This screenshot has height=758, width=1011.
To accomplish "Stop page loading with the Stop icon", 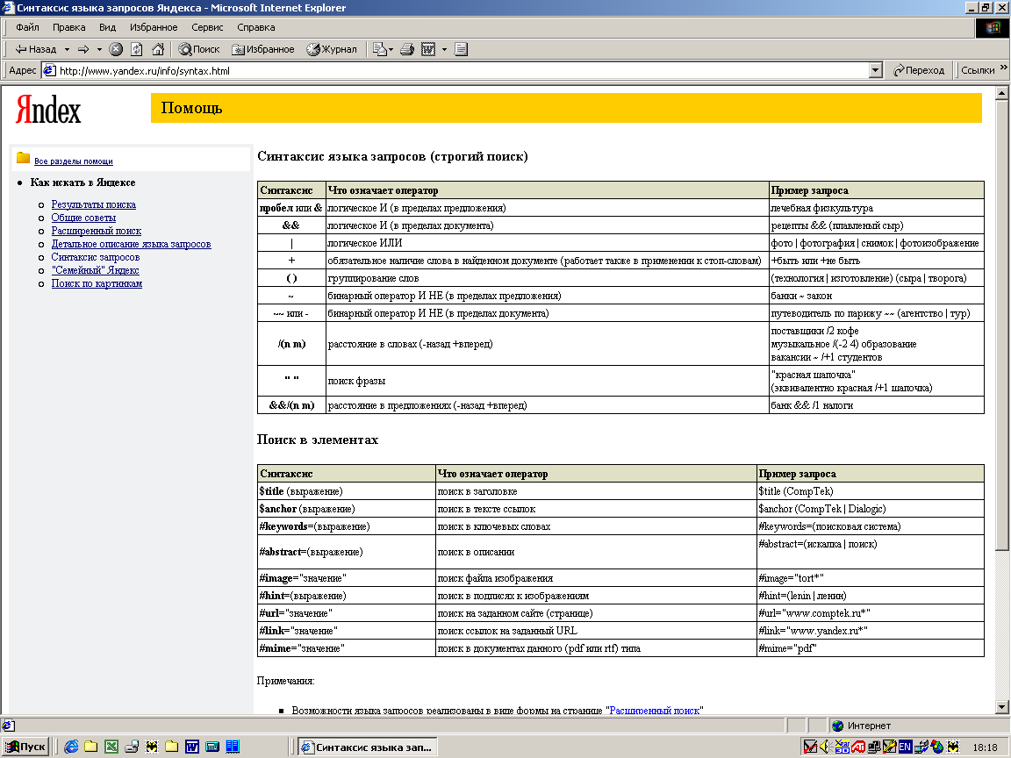I will (x=116, y=49).
